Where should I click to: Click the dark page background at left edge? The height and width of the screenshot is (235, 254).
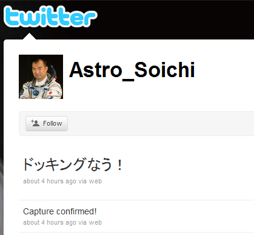click(2, 141)
